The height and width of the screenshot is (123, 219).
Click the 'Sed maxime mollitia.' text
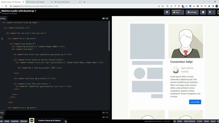(187, 70)
